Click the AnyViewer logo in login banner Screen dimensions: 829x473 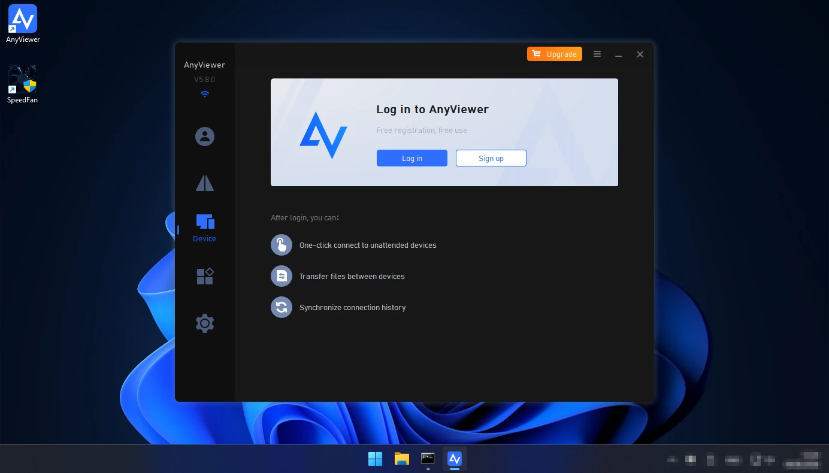(323, 135)
